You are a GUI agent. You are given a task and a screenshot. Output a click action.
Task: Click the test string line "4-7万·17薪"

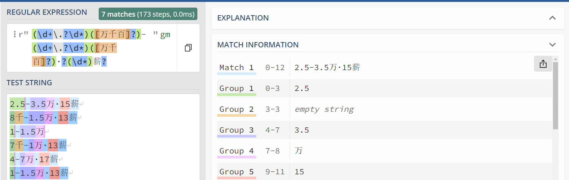pos(34,159)
